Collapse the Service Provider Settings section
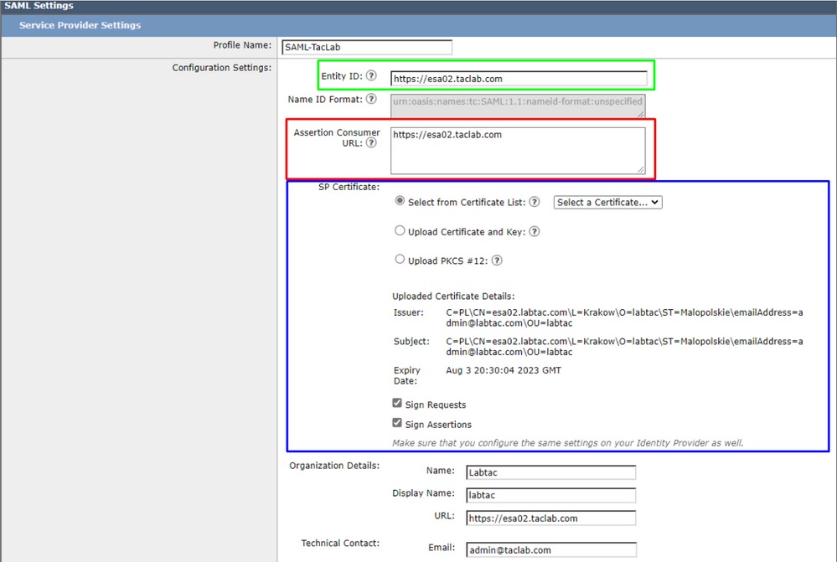Viewport: 837px width, 562px height. pyautogui.click(x=80, y=25)
